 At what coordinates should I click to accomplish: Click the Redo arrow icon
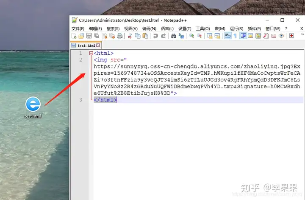tap(164, 36)
